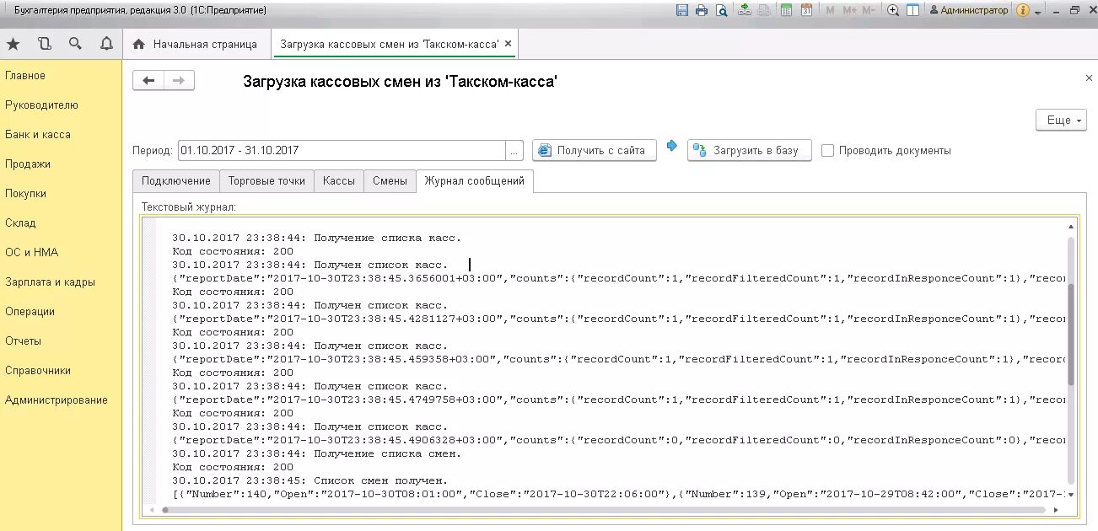The image size is (1098, 531).
Task: Open the Calendar icon in the toolbar
Action: [x=805, y=9]
